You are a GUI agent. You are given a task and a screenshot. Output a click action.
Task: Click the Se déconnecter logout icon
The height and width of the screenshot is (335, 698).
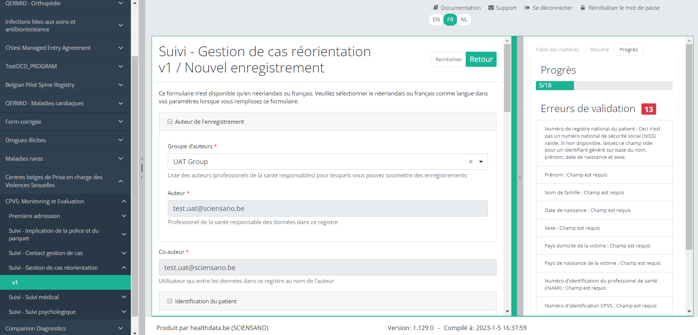point(527,8)
